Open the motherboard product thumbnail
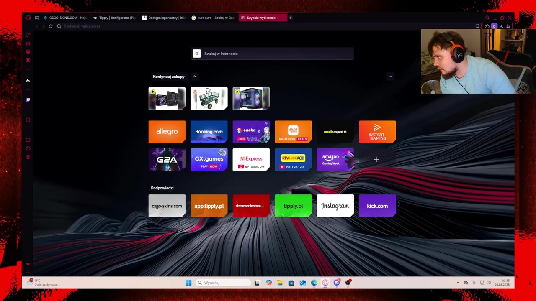 pos(167,99)
